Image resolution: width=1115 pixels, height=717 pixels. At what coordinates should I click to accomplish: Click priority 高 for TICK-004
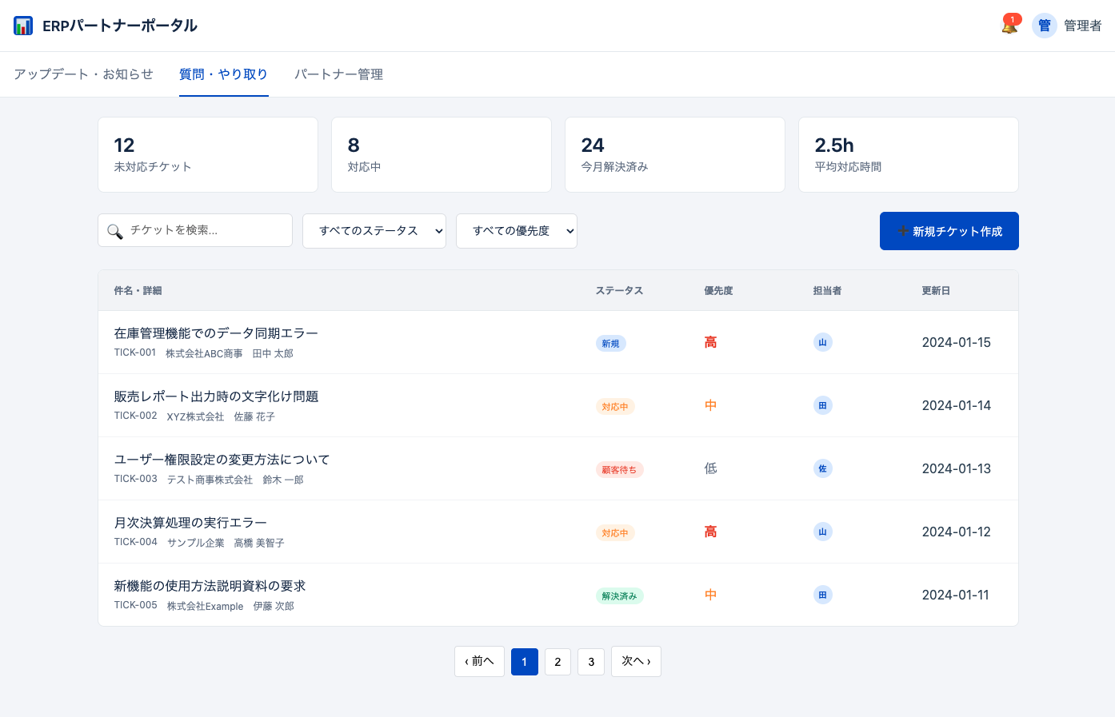tap(710, 532)
